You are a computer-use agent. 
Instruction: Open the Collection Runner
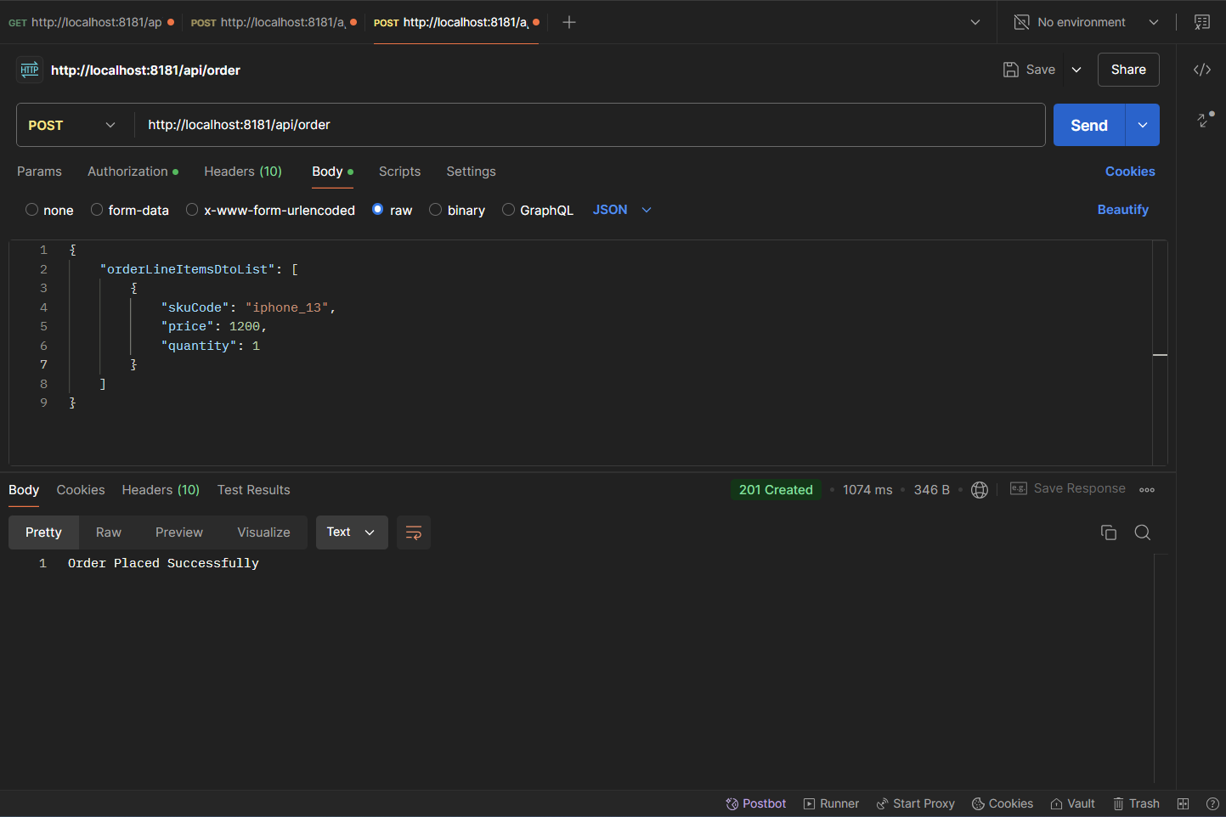pyautogui.click(x=831, y=803)
